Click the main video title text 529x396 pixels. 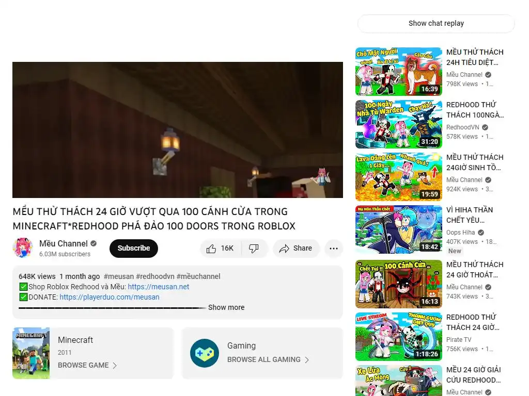(x=154, y=219)
